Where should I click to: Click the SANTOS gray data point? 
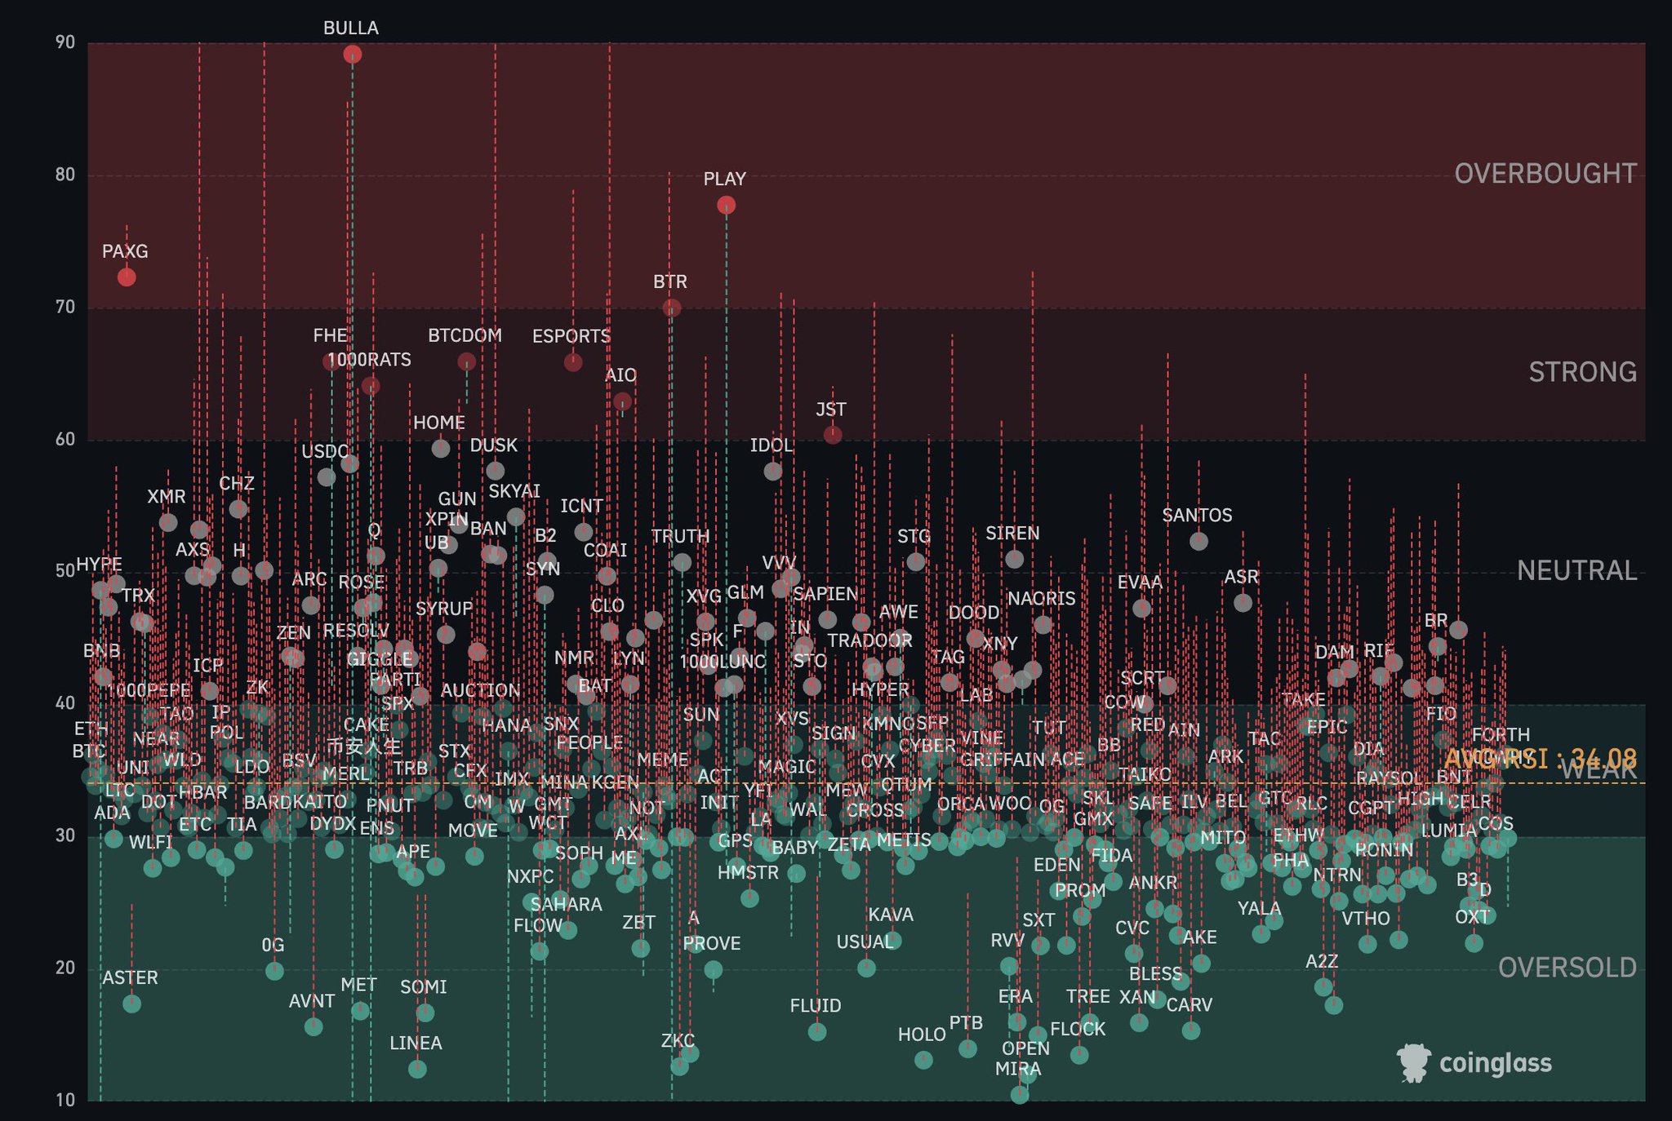pyautogui.click(x=1198, y=541)
